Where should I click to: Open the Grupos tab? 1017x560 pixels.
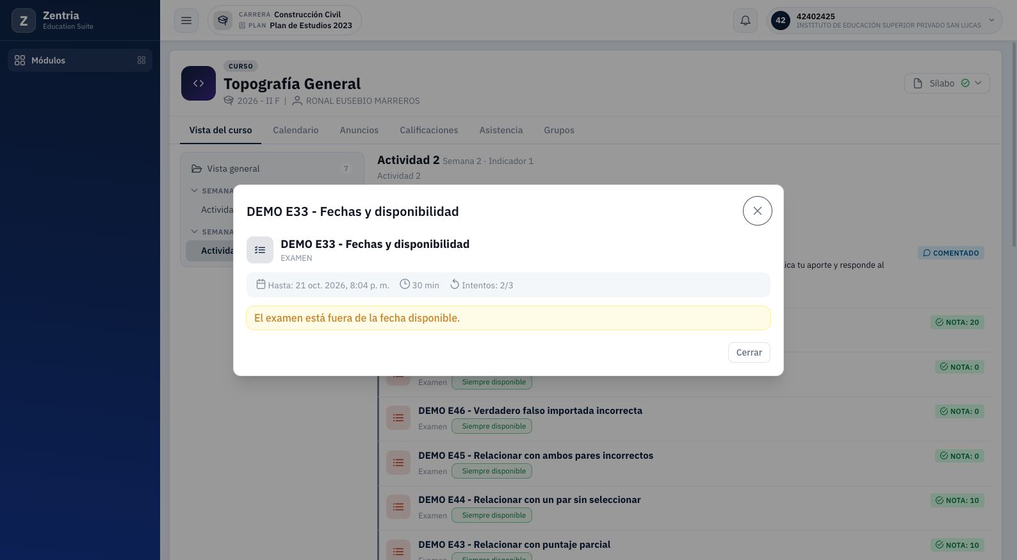[559, 130]
